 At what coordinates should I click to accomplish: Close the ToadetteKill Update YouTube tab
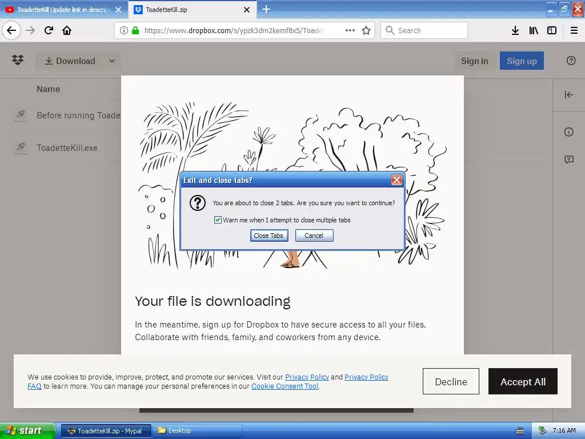point(118,10)
